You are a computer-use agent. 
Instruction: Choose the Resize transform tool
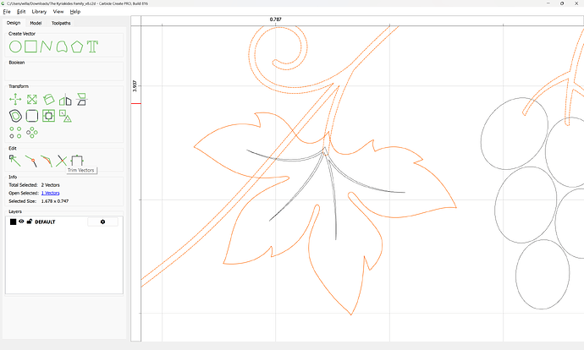(32, 99)
